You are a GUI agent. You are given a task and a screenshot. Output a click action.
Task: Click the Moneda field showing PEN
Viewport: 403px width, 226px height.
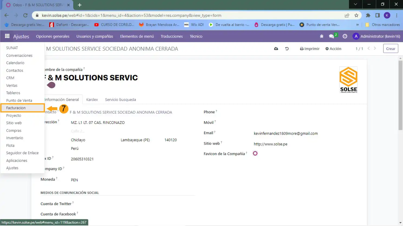[74, 180]
